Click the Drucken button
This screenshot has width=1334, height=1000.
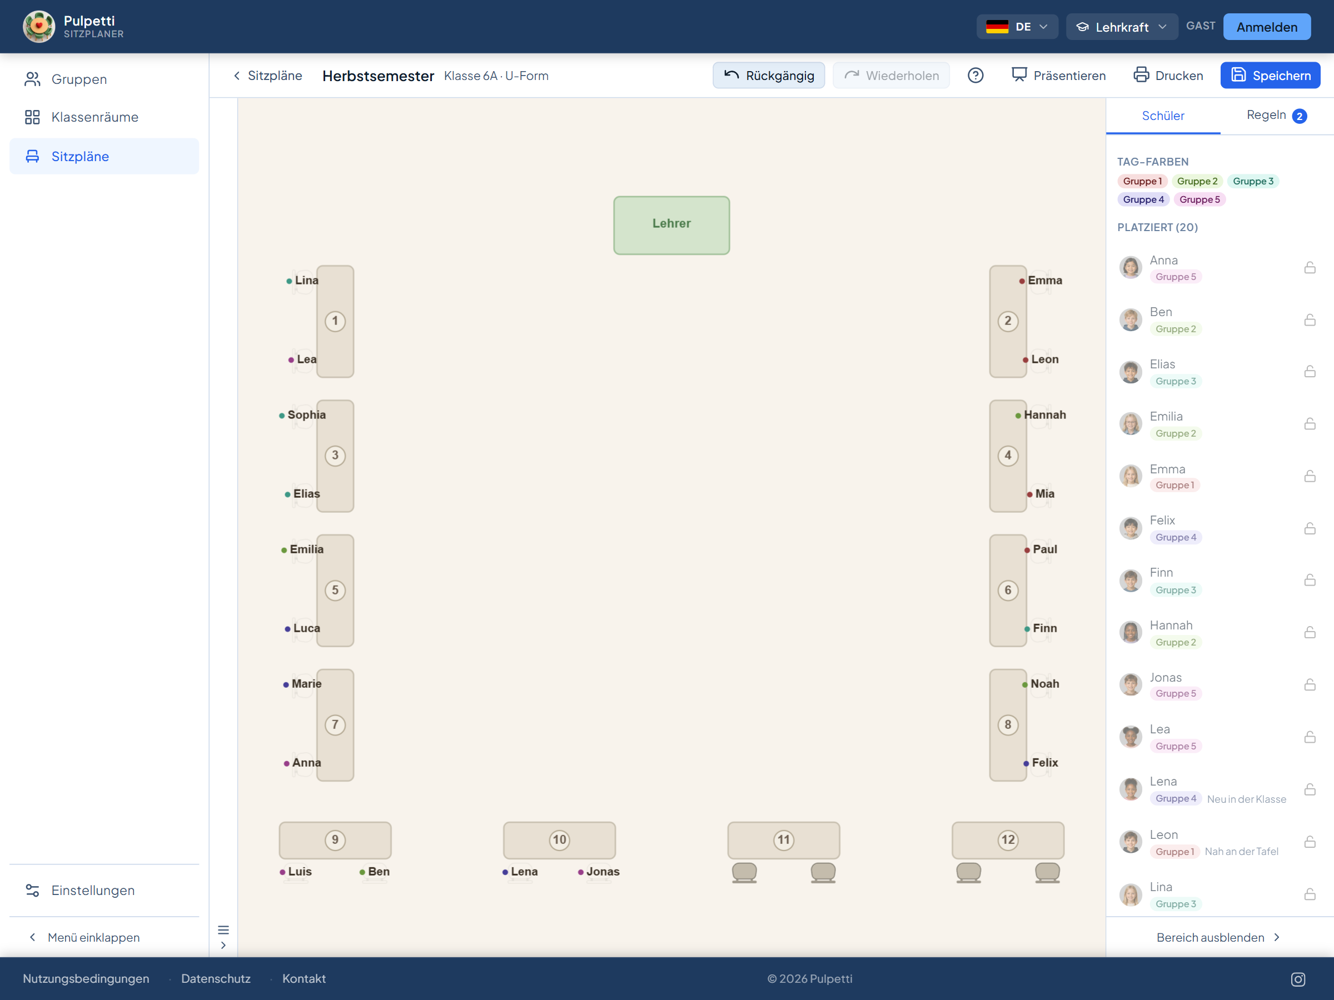click(1168, 76)
